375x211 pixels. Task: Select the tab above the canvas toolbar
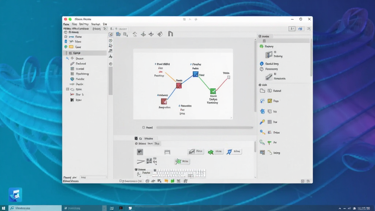point(122,29)
